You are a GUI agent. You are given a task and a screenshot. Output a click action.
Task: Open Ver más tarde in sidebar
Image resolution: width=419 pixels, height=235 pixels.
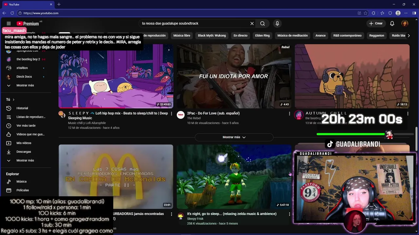[x=26, y=126]
